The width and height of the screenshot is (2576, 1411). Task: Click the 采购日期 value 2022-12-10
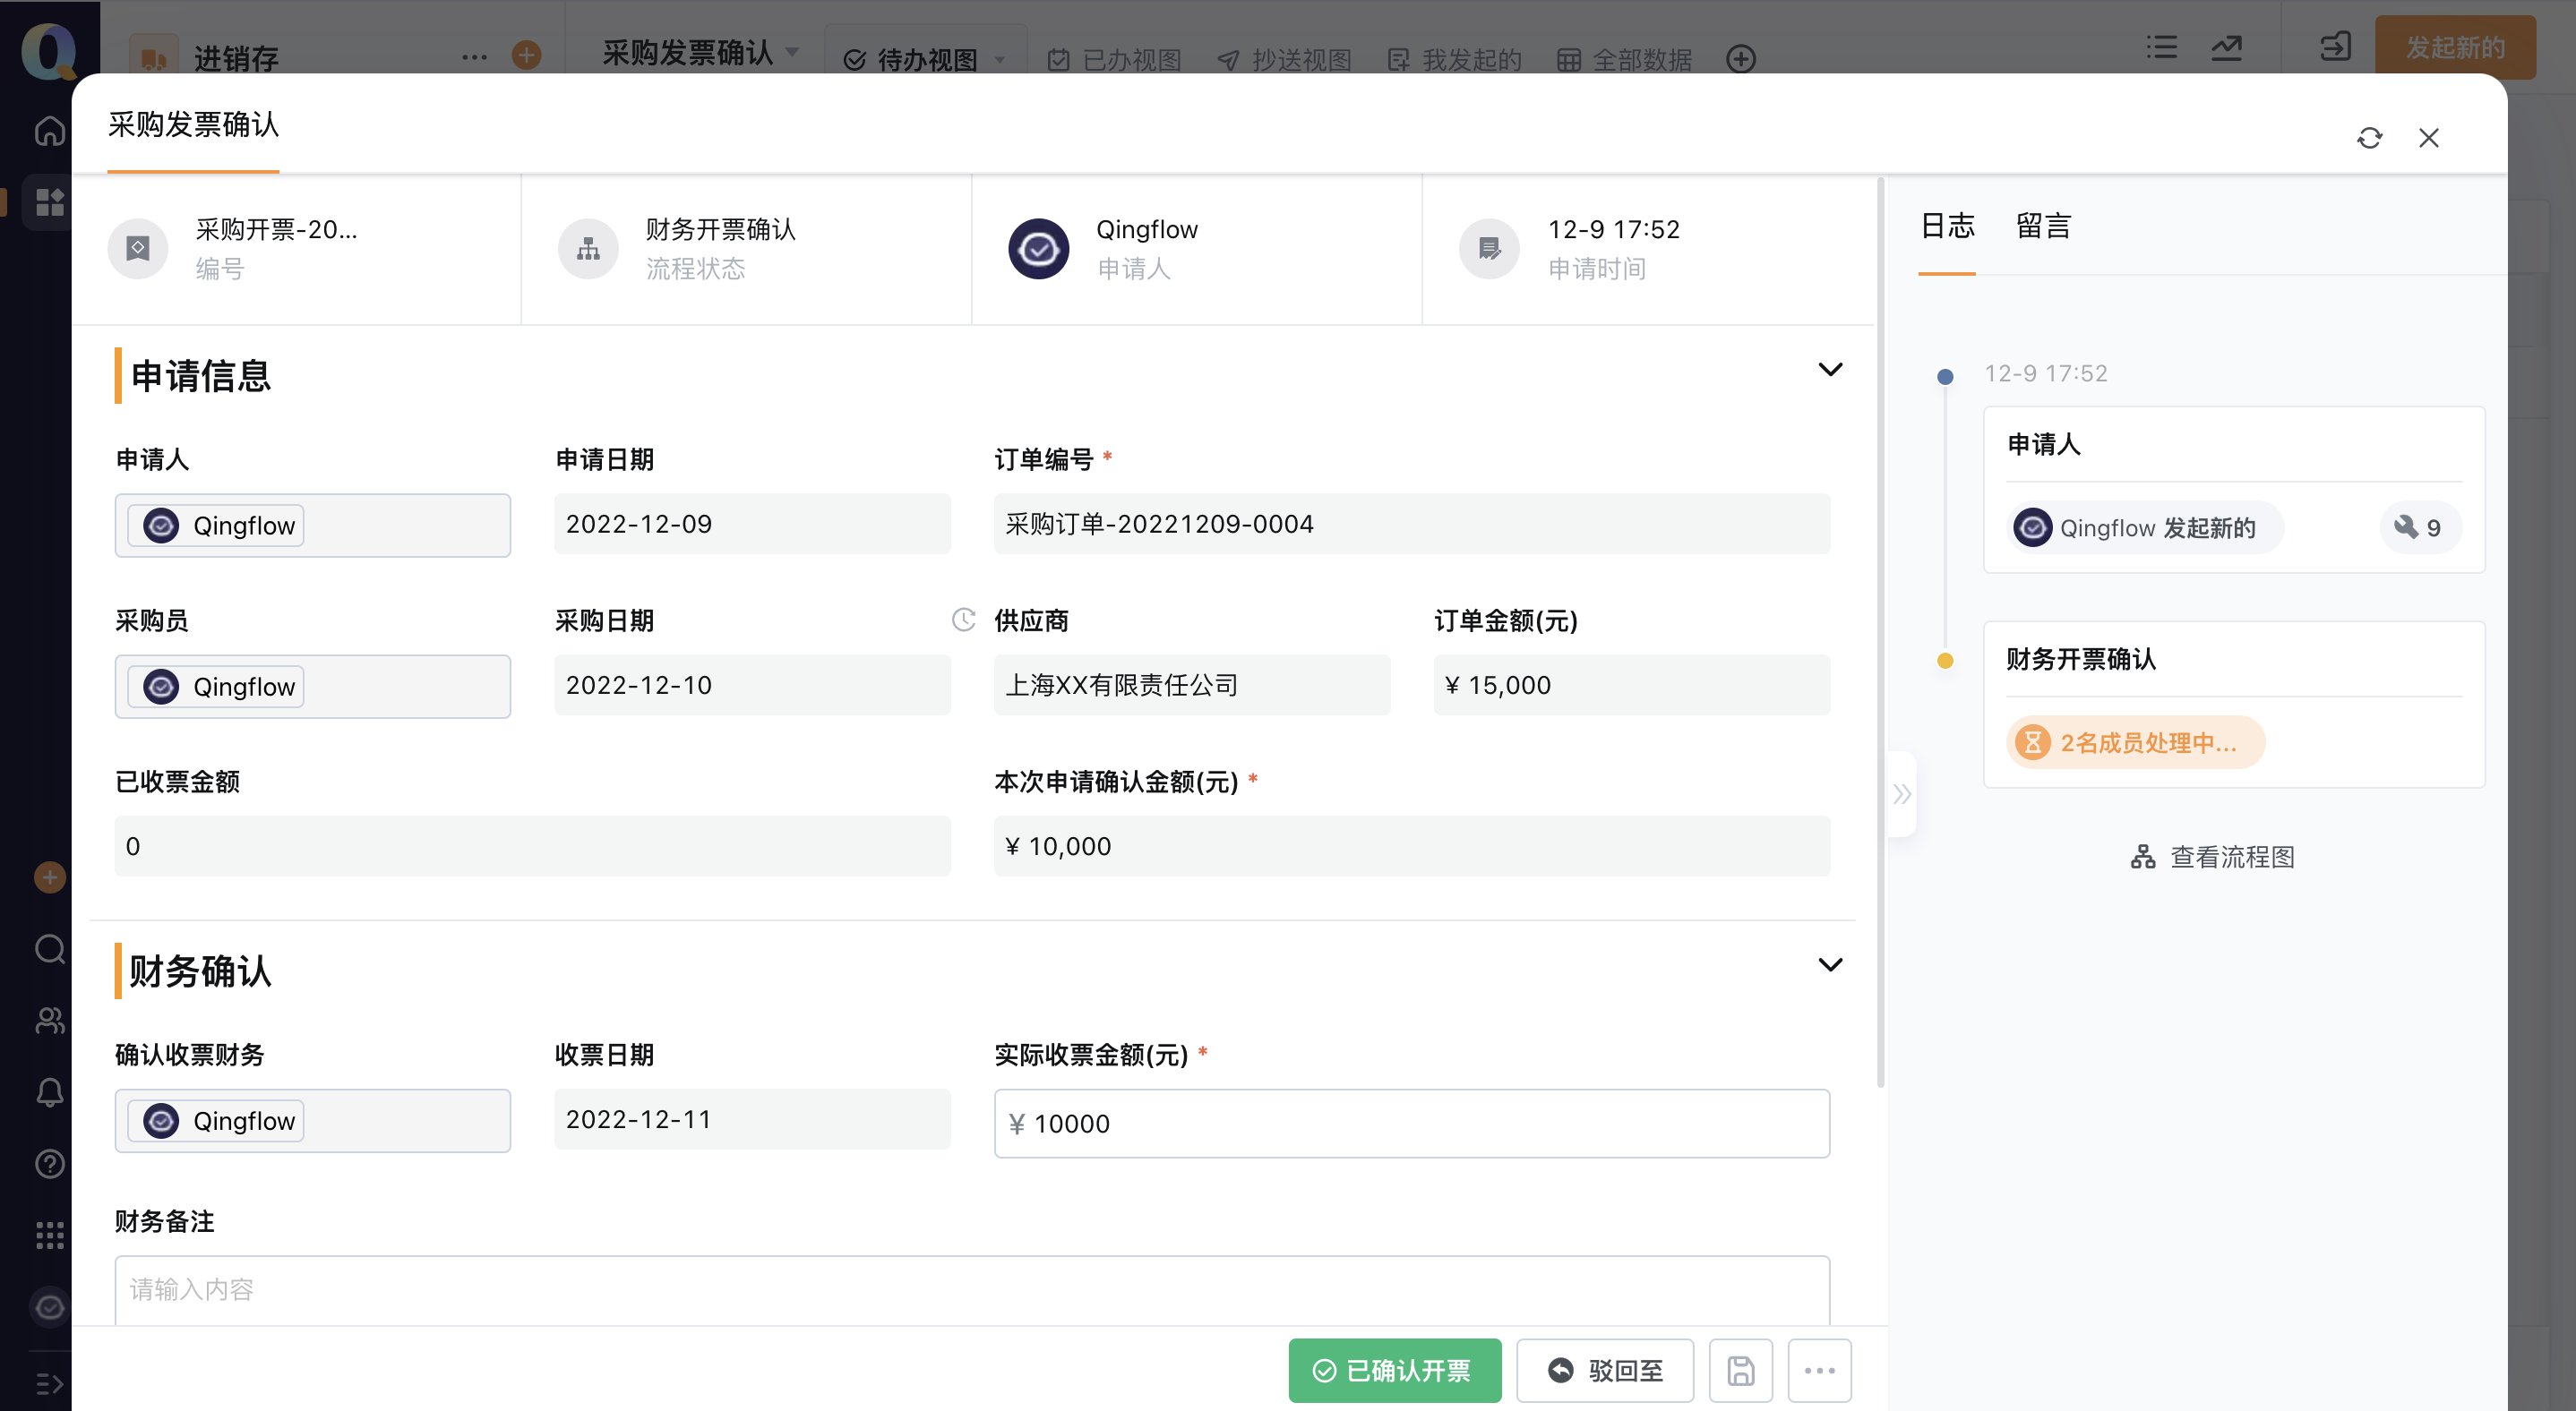click(752, 685)
